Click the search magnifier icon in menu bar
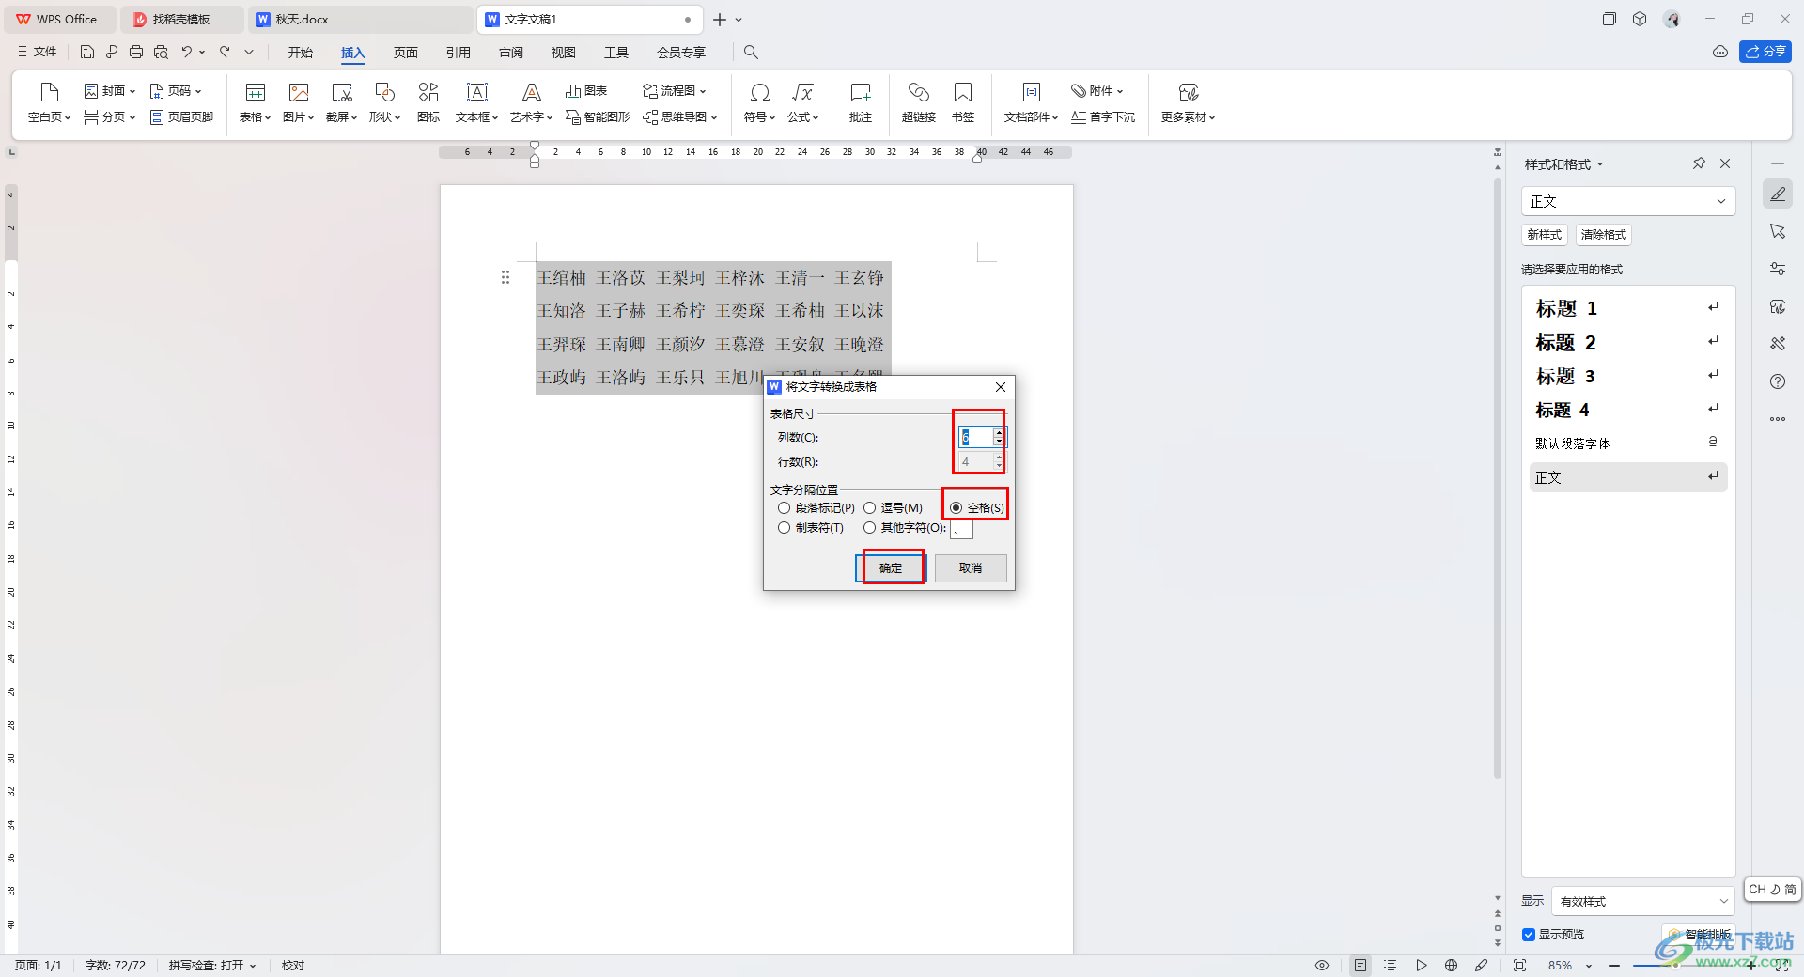 [x=751, y=53]
